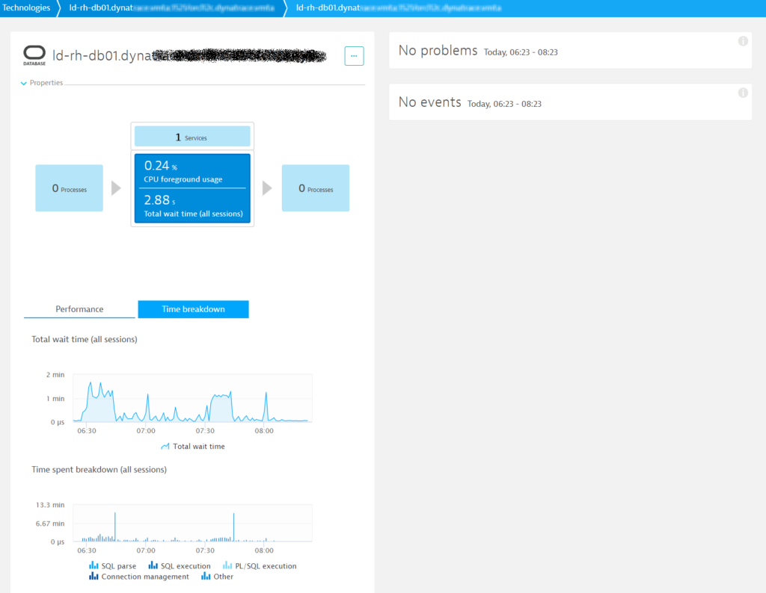
Task: Click the tall breakdown bar near 07:45
Action: (233, 527)
